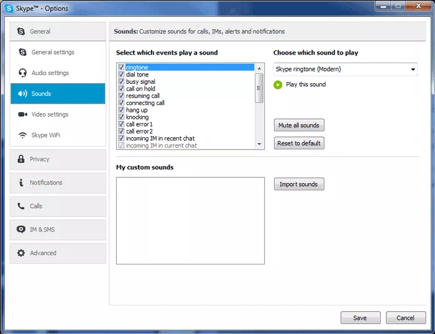Click the padlock icon for Privacy
Image resolution: width=435 pixels, height=334 pixels.
click(x=21, y=159)
